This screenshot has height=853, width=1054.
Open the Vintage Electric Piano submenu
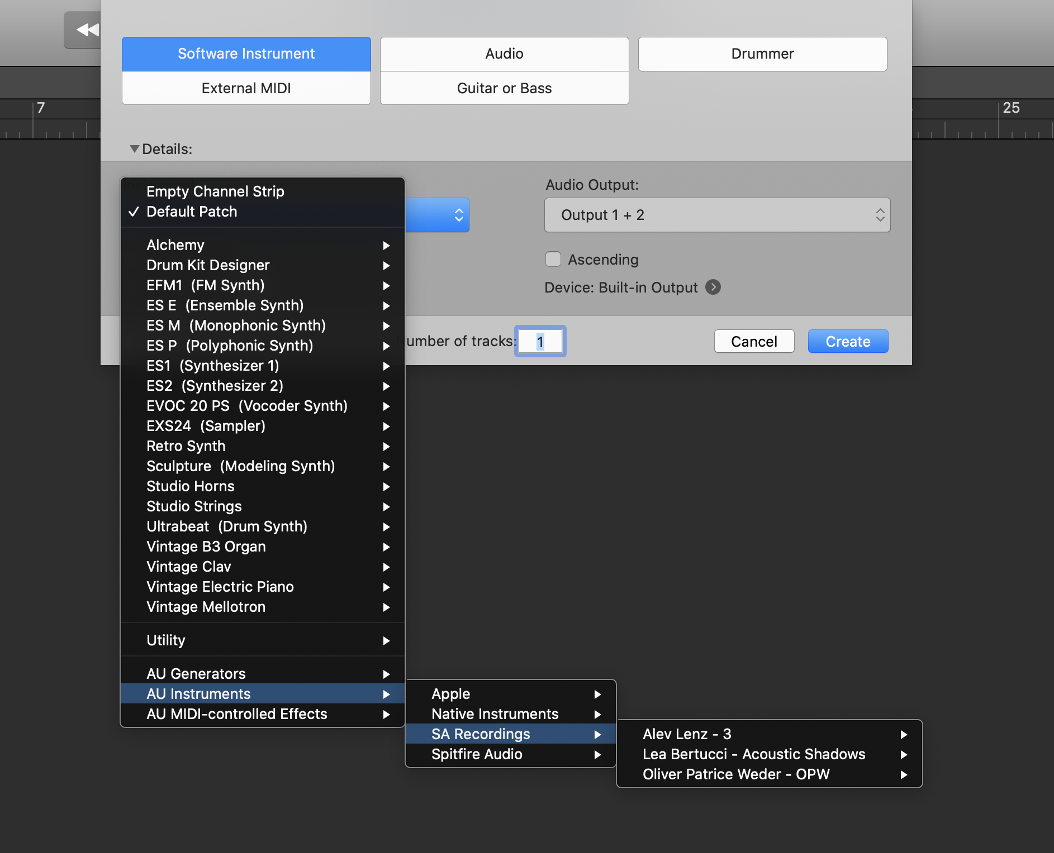[262, 587]
